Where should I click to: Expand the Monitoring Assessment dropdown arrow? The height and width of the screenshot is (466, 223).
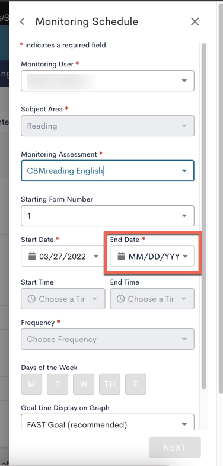click(x=184, y=171)
